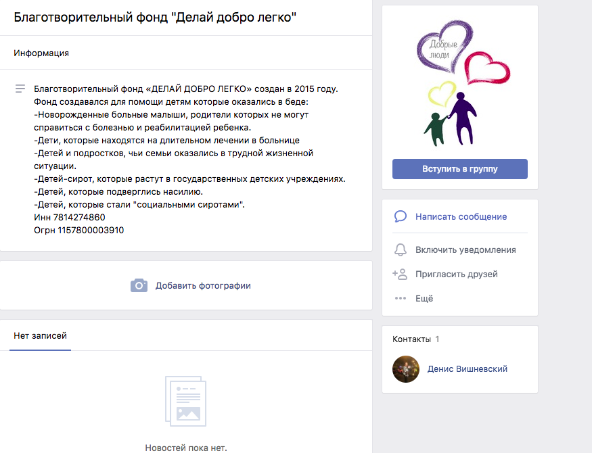592x453 pixels.
Task: Click the invite friends person-plus icon
Action: 400,274
